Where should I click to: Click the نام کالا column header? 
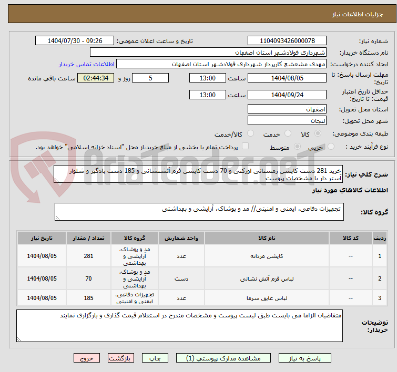[271, 238]
